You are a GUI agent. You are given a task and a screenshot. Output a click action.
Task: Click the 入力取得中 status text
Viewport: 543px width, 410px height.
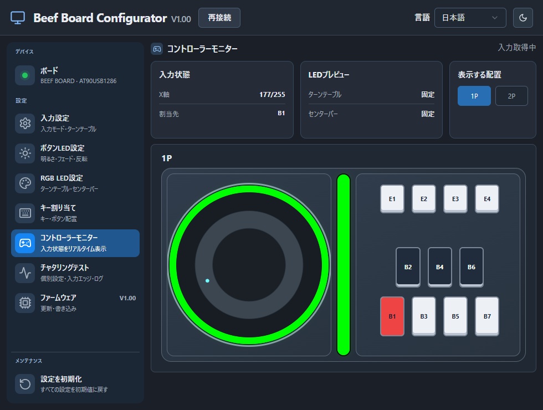(516, 48)
